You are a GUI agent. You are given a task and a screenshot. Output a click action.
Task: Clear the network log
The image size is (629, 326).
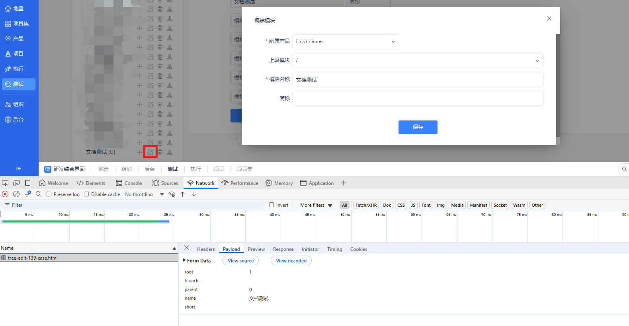(16, 194)
